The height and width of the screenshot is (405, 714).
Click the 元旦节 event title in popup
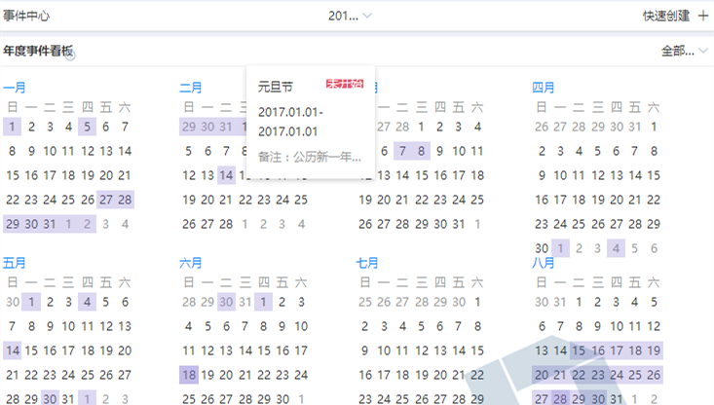tap(276, 87)
